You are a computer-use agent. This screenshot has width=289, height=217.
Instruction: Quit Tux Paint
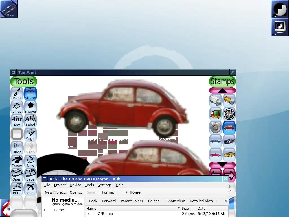click(30, 189)
